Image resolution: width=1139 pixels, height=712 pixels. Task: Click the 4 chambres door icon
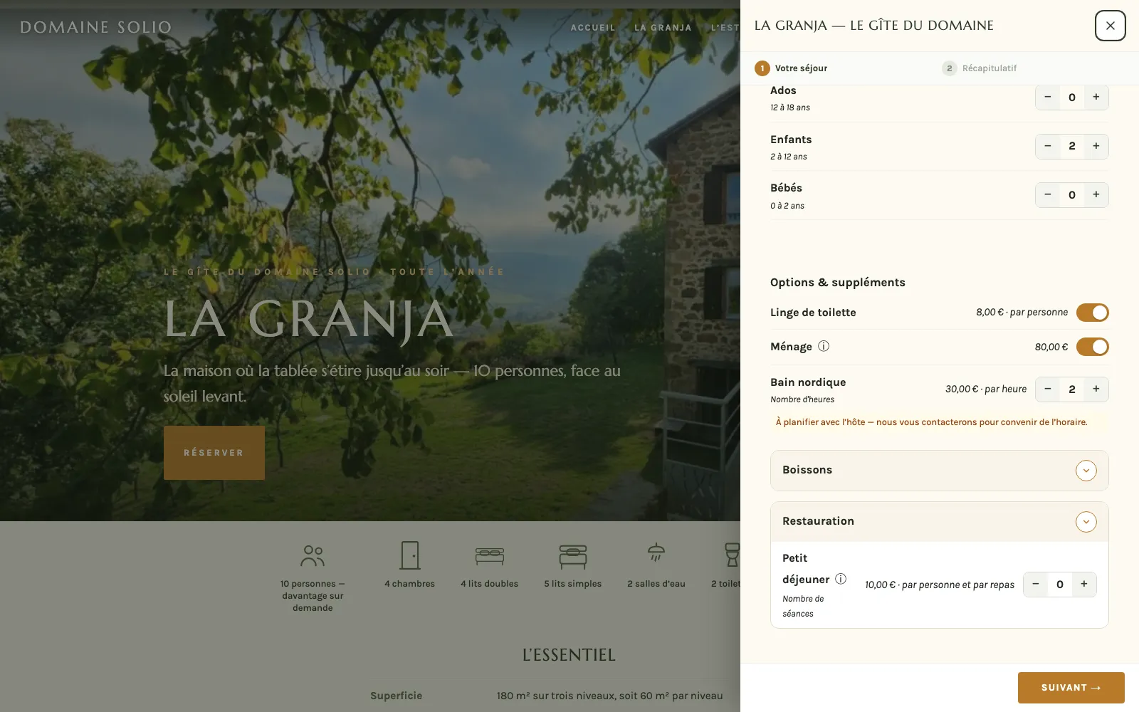pyautogui.click(x=410, y=555)
